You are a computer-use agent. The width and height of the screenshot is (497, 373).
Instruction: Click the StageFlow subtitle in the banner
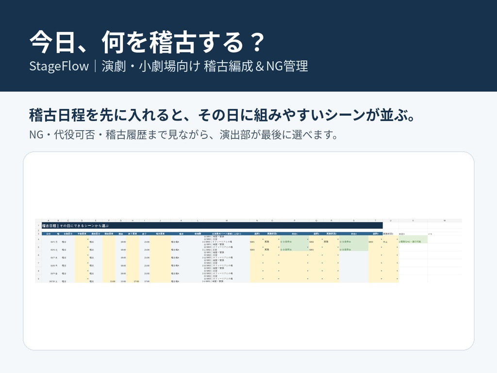pyautogui.click(x=168, y=66)
